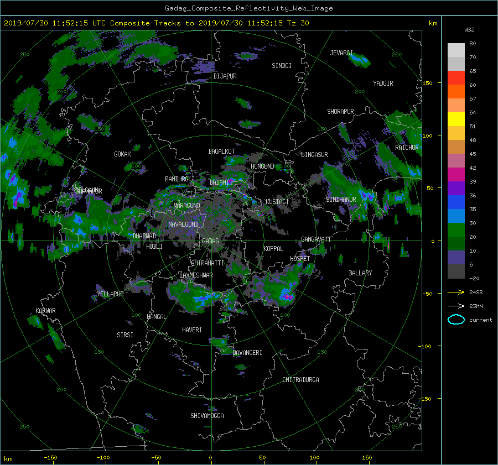Click the BIJAPUR city label

click(x=225, y=76)
